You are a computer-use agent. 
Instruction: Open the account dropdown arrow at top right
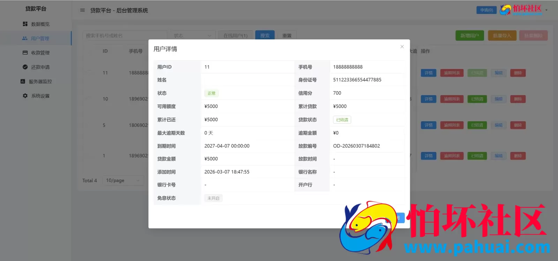546,10
